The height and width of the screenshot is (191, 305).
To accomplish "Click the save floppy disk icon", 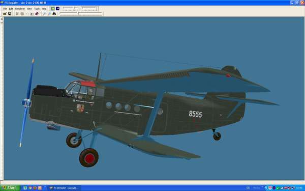I will click(10, 14).
